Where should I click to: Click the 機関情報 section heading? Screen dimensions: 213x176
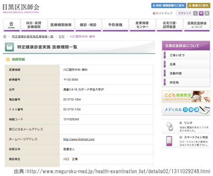[18, 59]
